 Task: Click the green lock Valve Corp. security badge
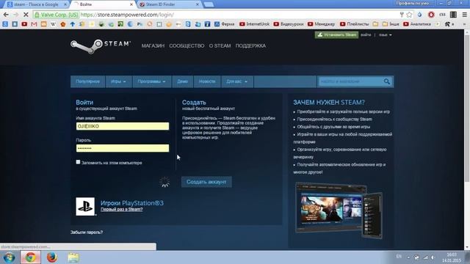(x=56, y=15)
